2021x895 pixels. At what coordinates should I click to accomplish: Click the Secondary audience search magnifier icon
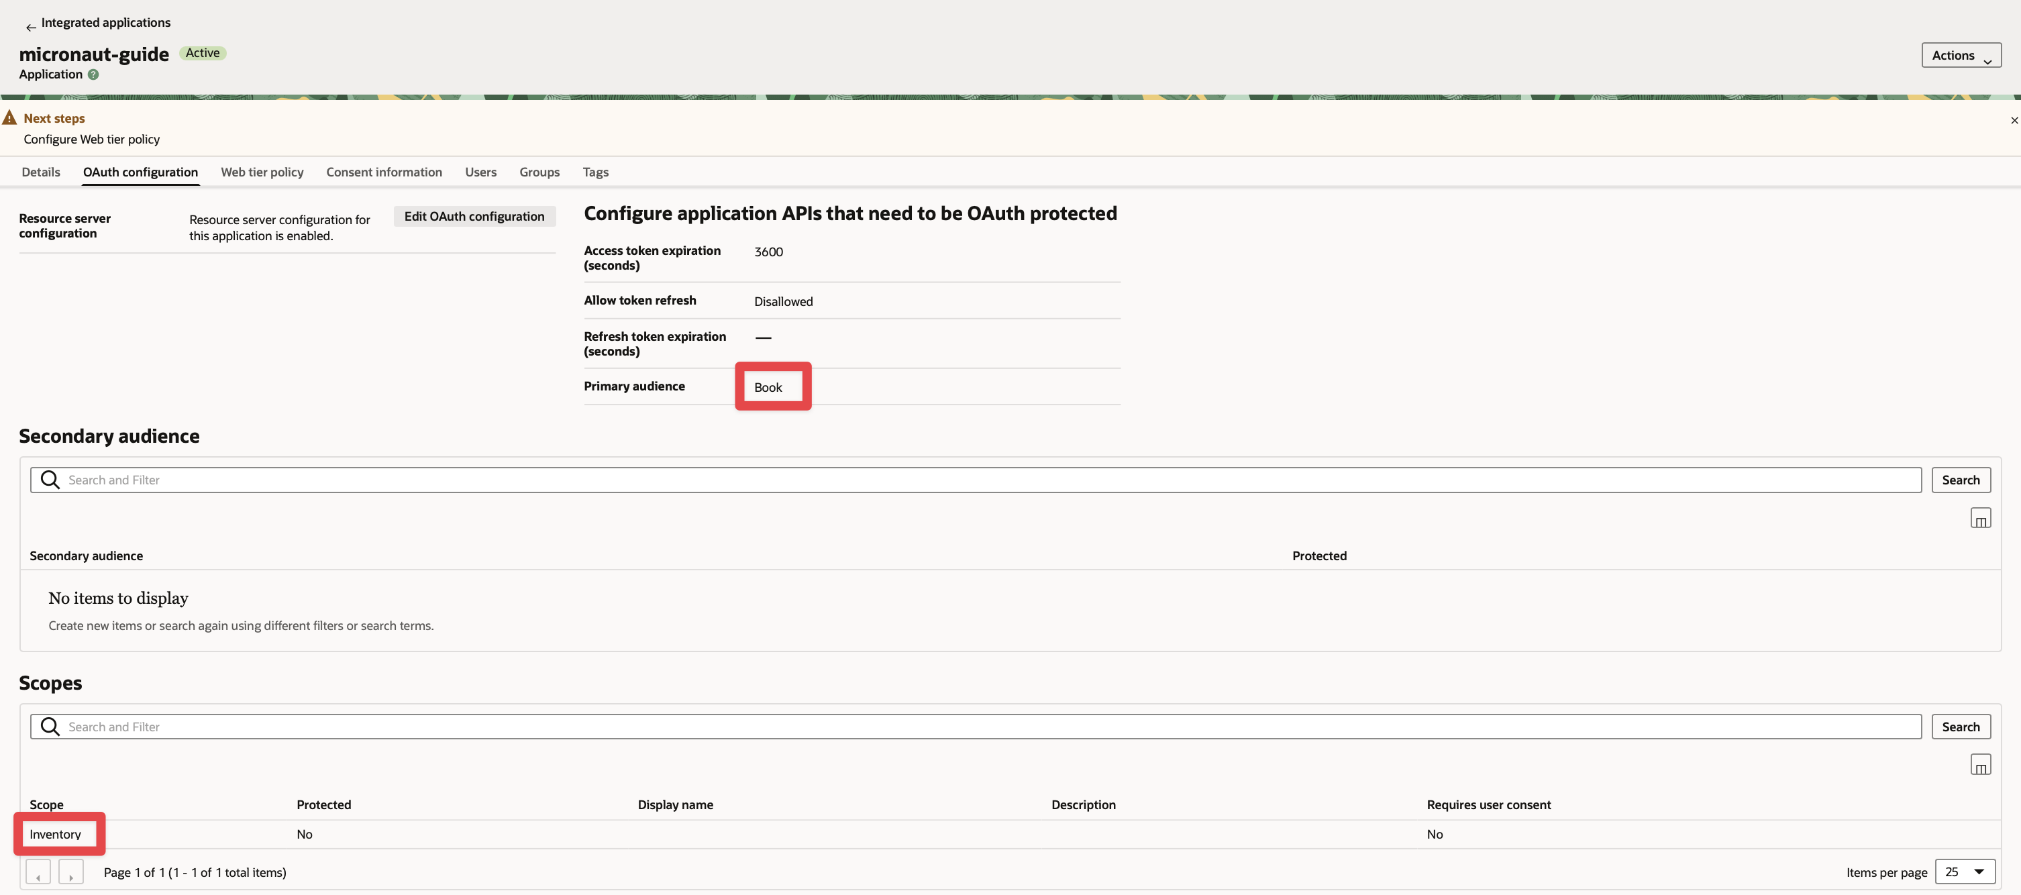tap(50, 480)
